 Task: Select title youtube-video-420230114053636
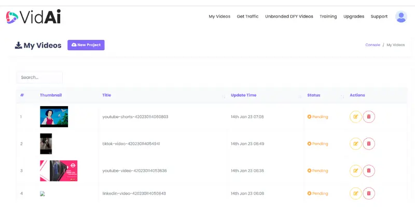pos(134,171)
